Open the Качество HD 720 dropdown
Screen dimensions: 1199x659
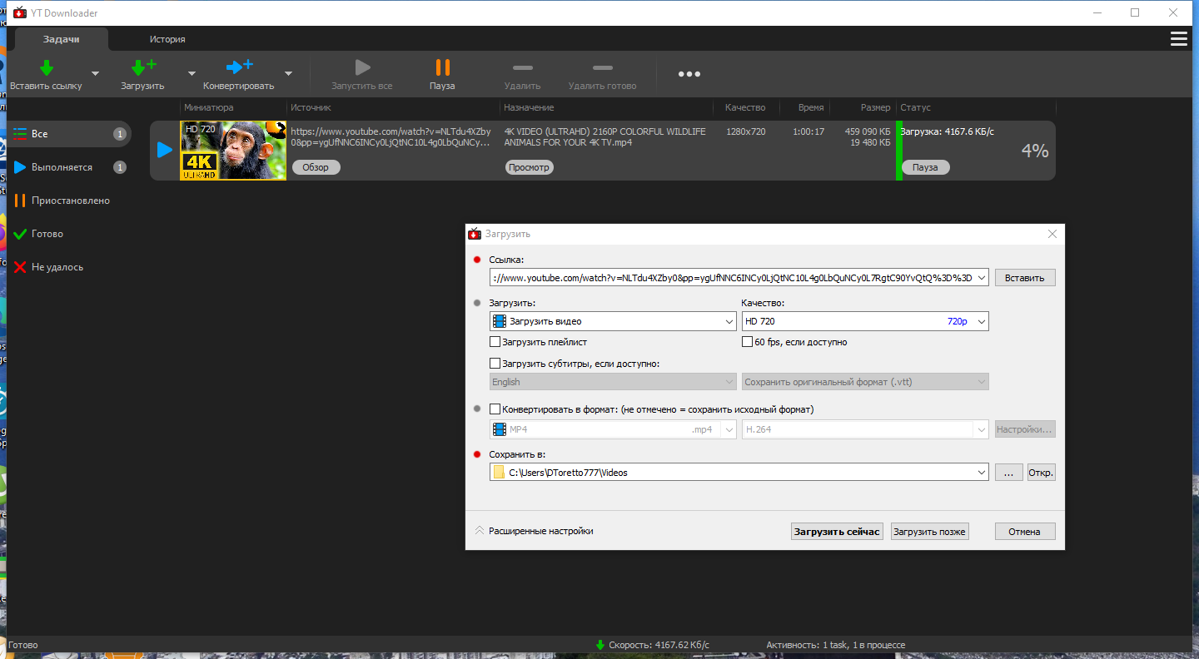click(x=864, y=321)
